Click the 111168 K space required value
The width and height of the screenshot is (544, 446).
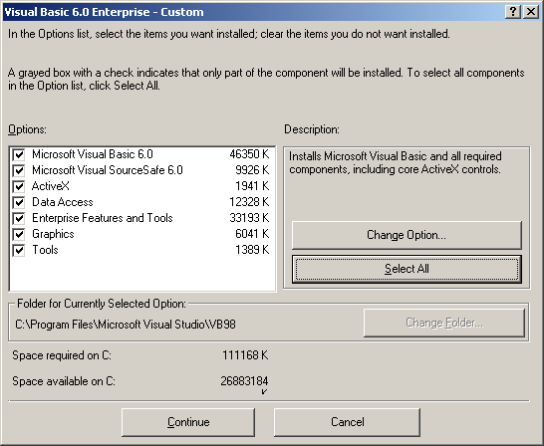coord(245,355)
